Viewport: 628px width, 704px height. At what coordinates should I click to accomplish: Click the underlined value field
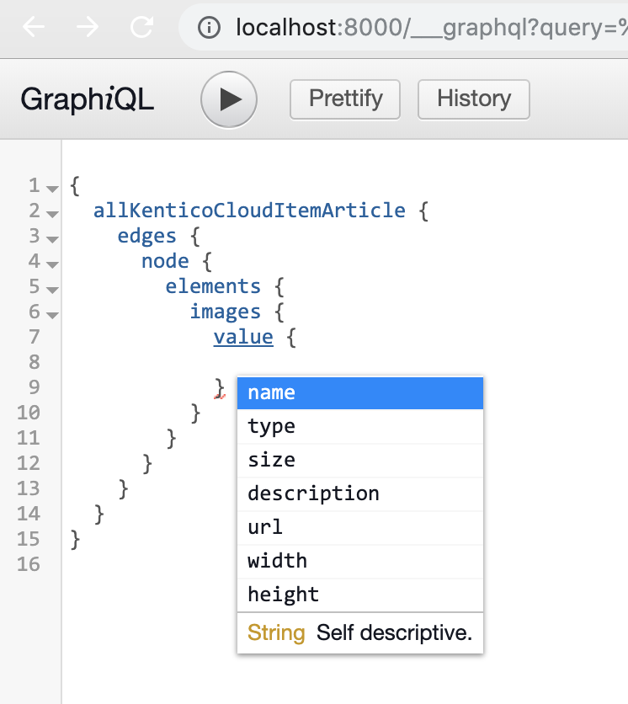pos(243,337)
